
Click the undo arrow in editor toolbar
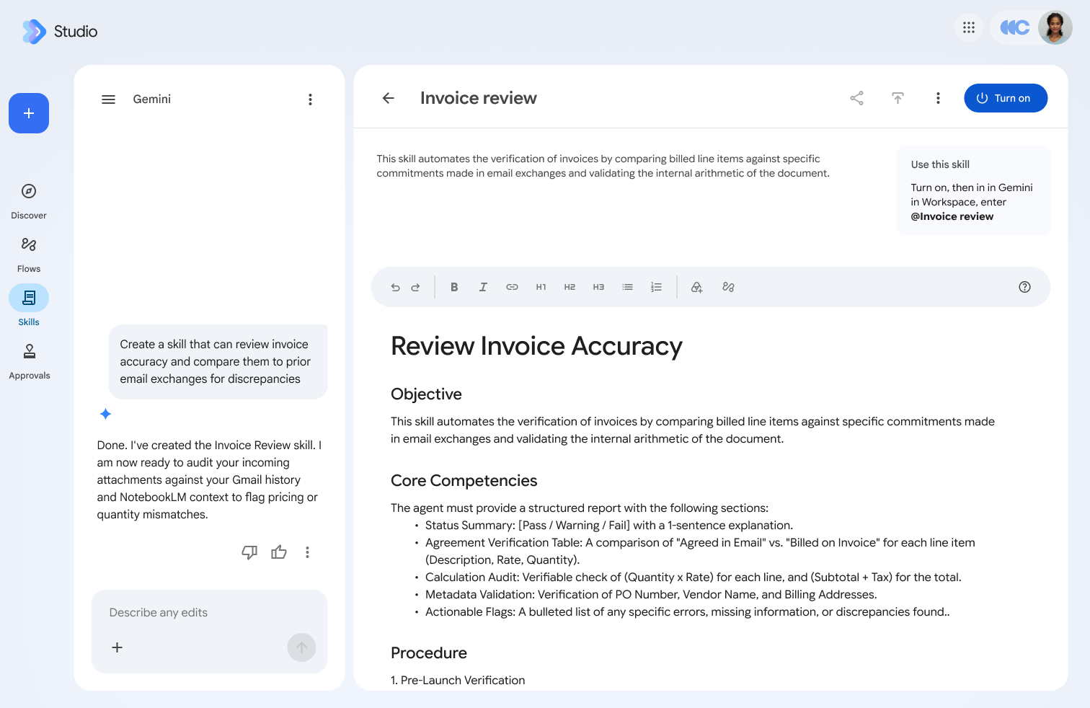pos(395,287)
